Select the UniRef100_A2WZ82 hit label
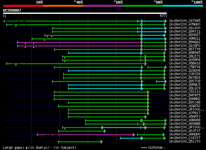Screen dimensions: 206x150 coord(185,106)
